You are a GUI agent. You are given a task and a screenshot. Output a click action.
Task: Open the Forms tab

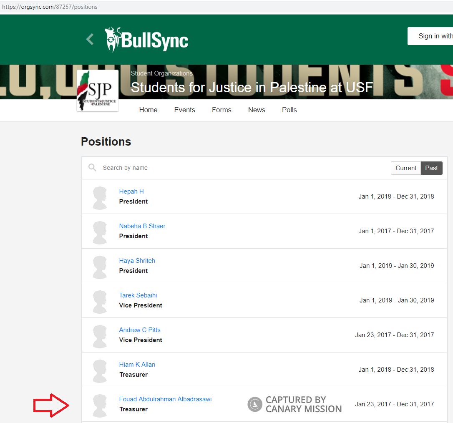(x=221, y=110)
